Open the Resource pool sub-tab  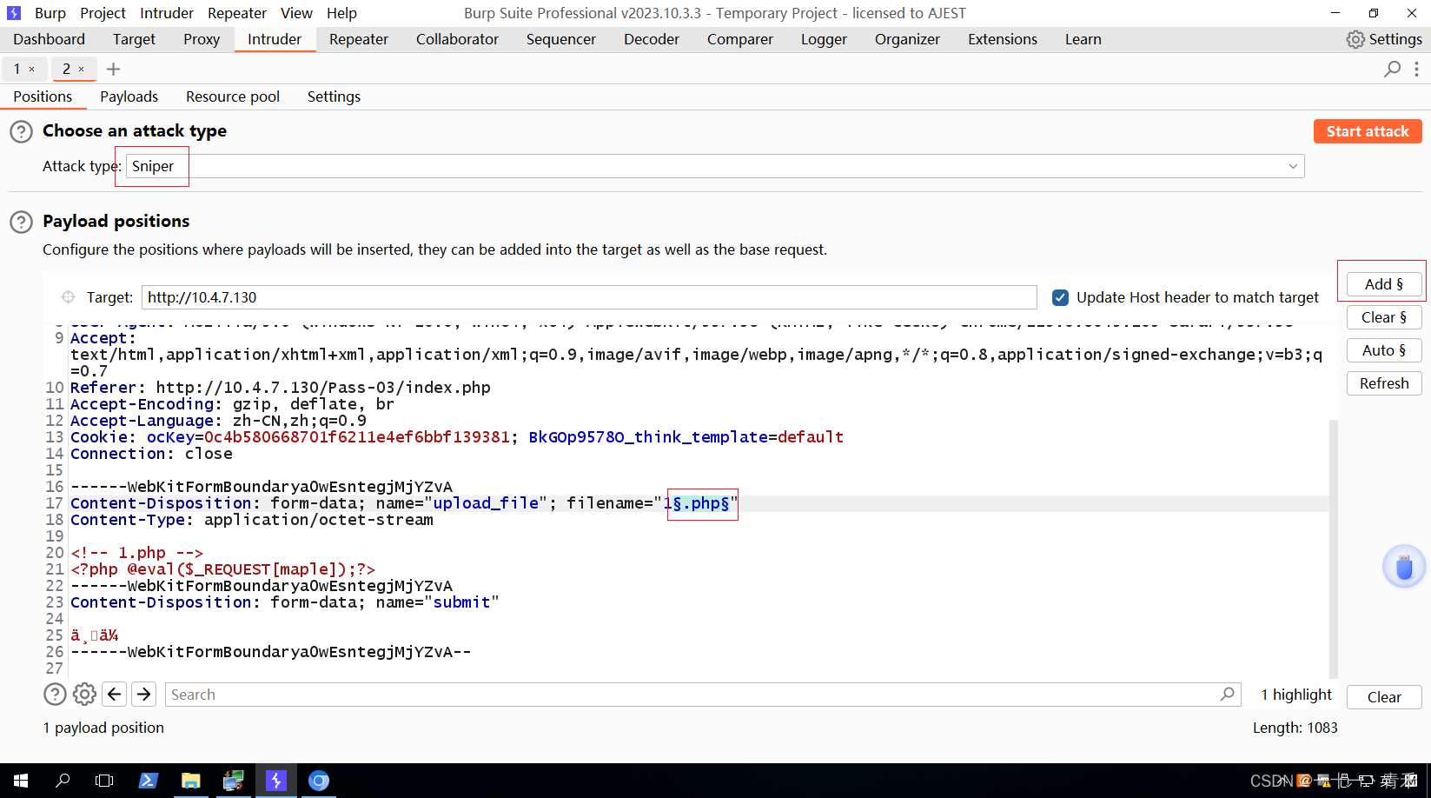[x=233, y=96]
